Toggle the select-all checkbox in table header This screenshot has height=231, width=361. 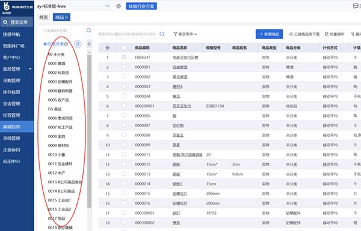tap(124, 48)
